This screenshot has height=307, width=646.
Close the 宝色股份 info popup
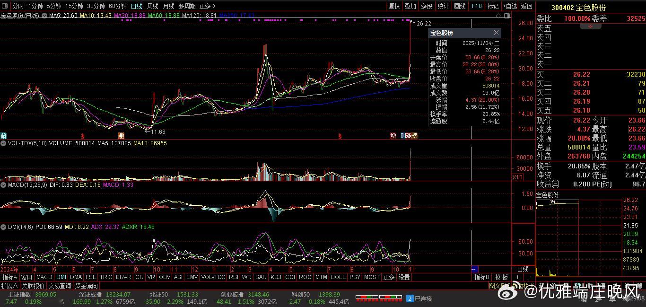496,33
